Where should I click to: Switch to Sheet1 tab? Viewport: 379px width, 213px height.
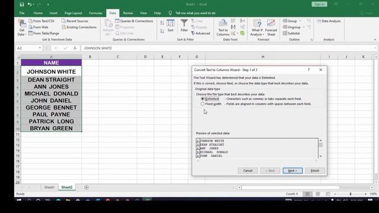pyautogui.click(x=49, y=187)
